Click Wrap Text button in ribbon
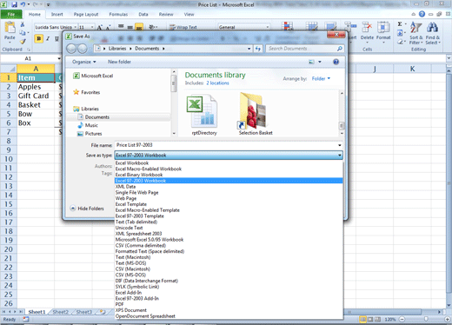 point(183,27)
